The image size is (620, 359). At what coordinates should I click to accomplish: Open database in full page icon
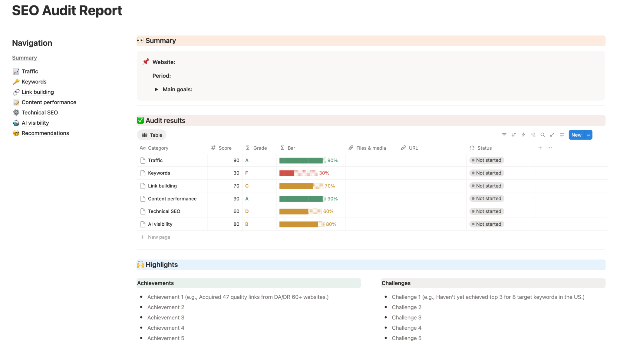(552, 135)
